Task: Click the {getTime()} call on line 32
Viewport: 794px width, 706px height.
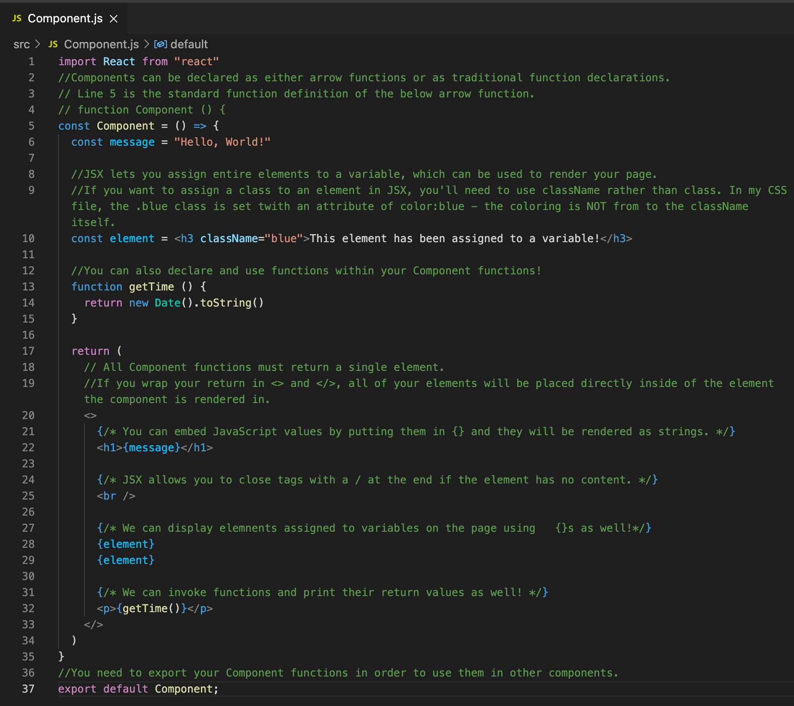Action: pos(150,608)
